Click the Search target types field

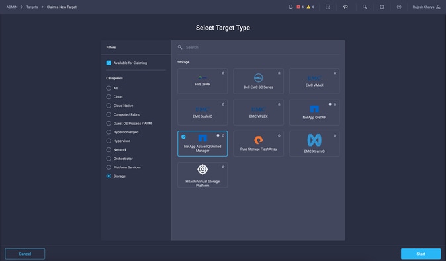[258, 47]
